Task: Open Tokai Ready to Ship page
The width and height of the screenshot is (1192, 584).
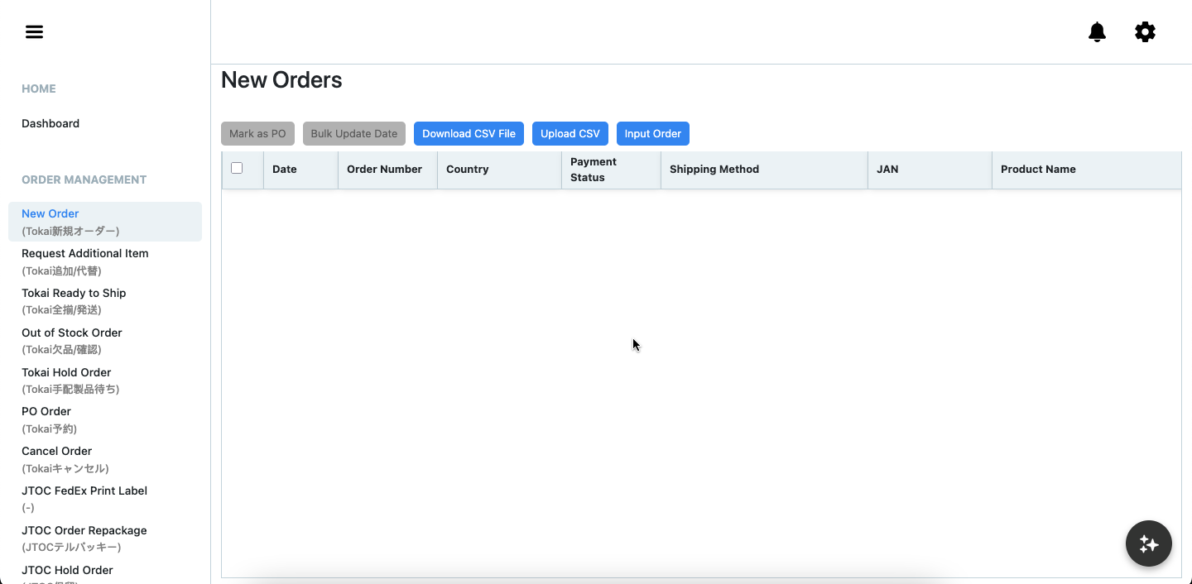Action: [74, 293]
